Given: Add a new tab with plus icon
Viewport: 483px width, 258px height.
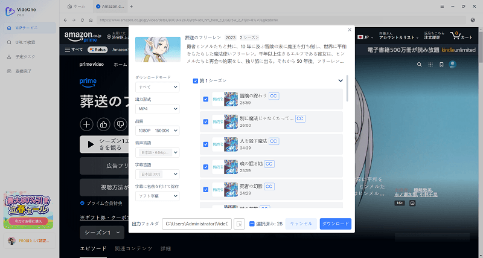Looking at the screenshot, I should point(131,6).
